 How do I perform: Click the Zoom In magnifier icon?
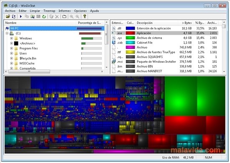coord(72,16)
